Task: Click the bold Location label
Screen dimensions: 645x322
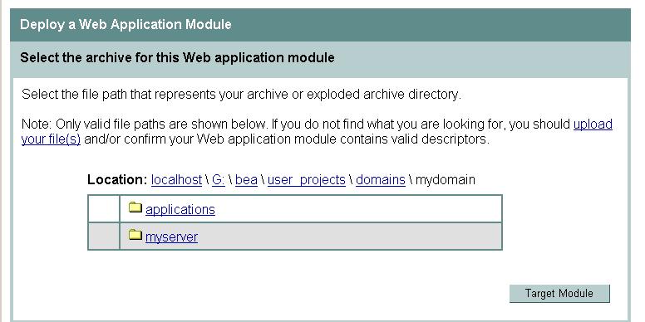Action: 117,180
